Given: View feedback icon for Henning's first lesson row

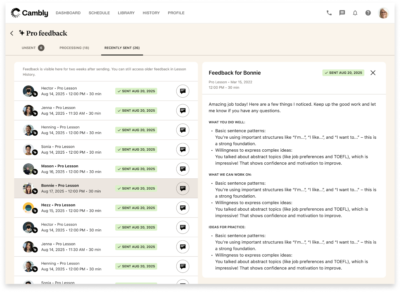Looking at the screenshot, I should pos(183,130).
